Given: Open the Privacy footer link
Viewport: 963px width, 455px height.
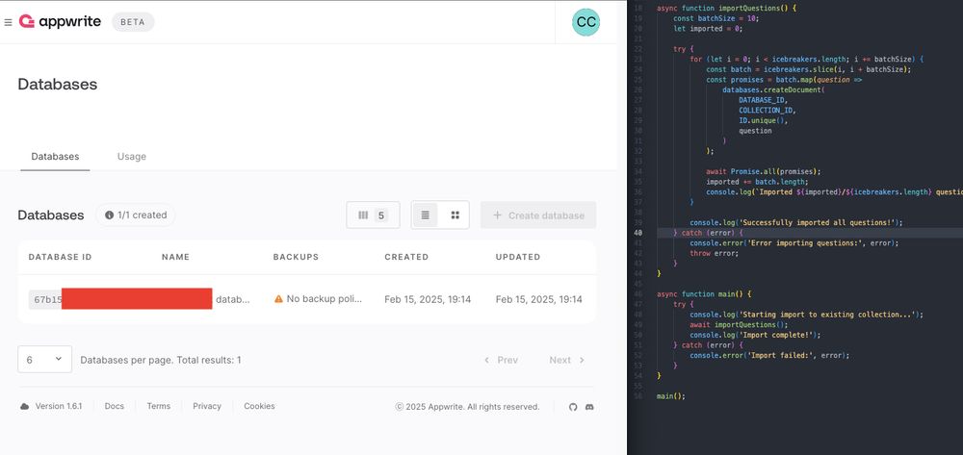Looking at the screenshot, I should click(207, 406).
